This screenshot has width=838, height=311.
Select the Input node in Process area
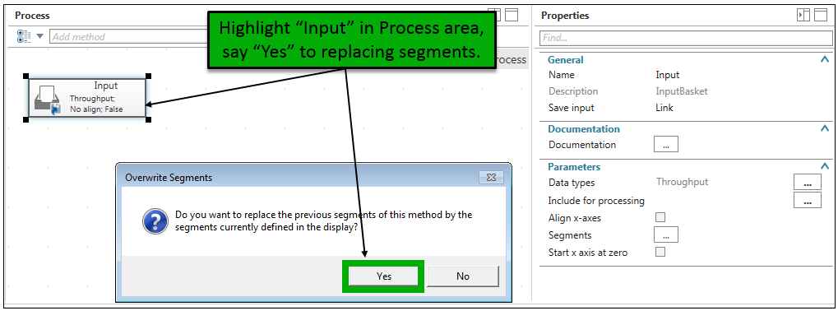coord(87,98)
